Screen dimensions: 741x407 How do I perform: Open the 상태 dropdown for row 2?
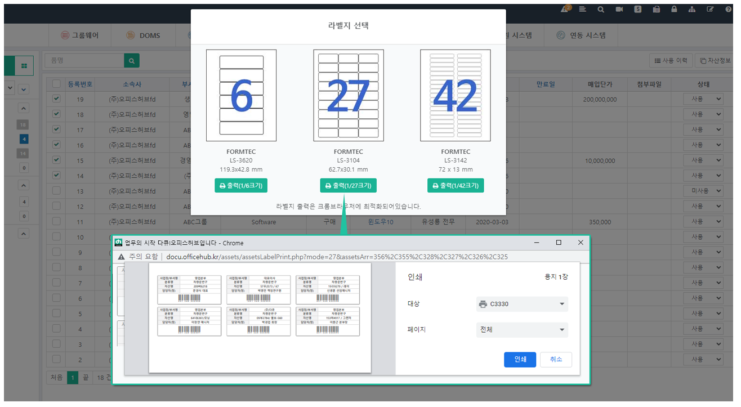pos(703,359)
